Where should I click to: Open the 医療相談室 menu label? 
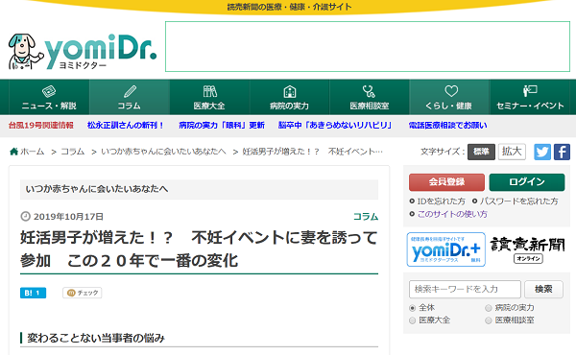370,106
